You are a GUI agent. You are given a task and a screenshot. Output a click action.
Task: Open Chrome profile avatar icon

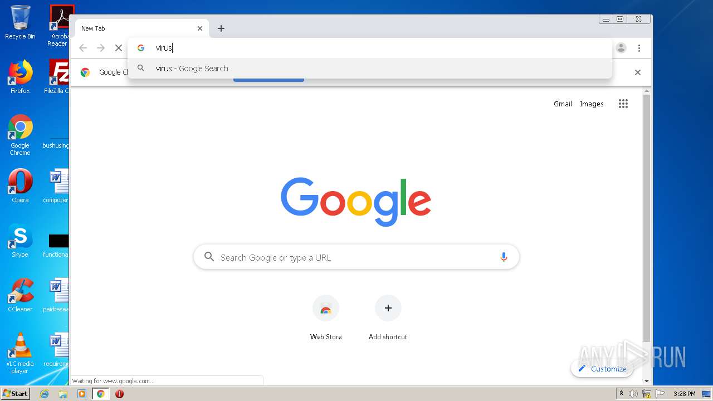(x=621, y=48)
